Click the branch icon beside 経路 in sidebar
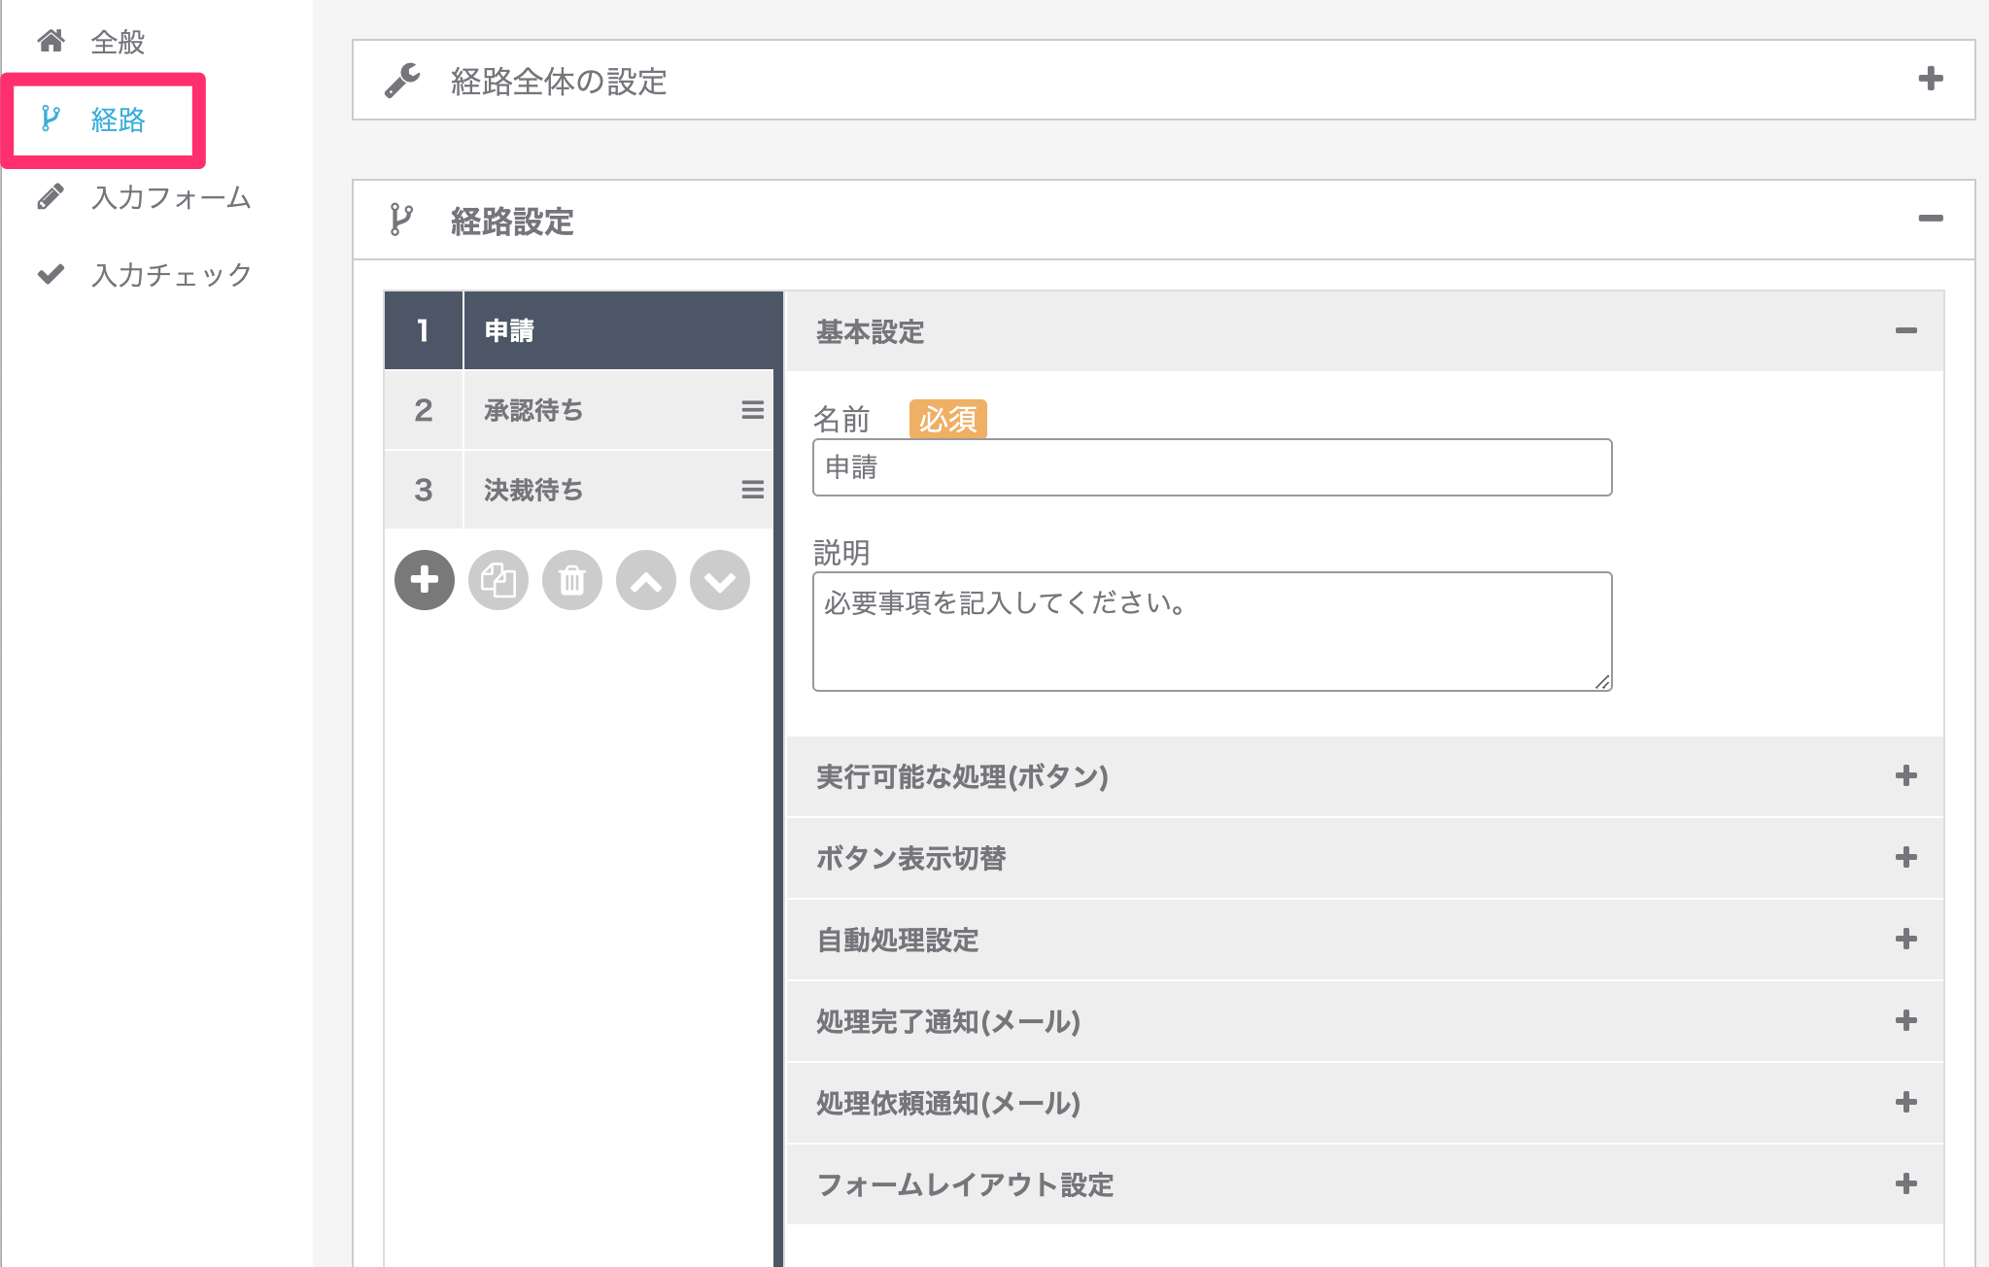The height and width of the screenshot is (1267, 1989). [51, 119]
